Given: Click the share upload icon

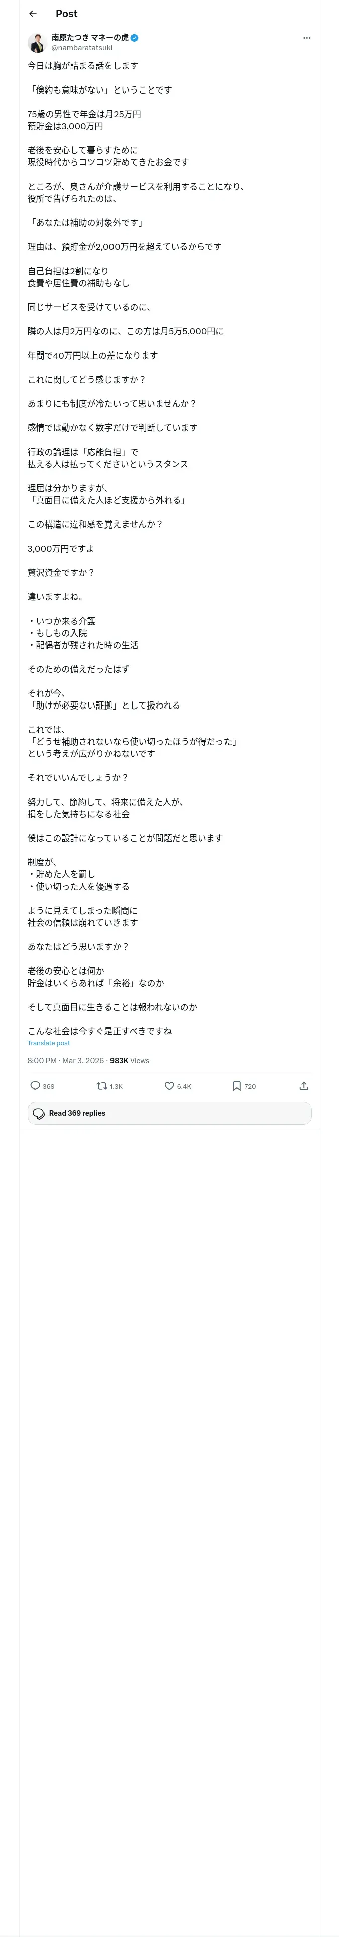Looking at the screenshot, I should pyautogui.click(x=304, y=1085).
